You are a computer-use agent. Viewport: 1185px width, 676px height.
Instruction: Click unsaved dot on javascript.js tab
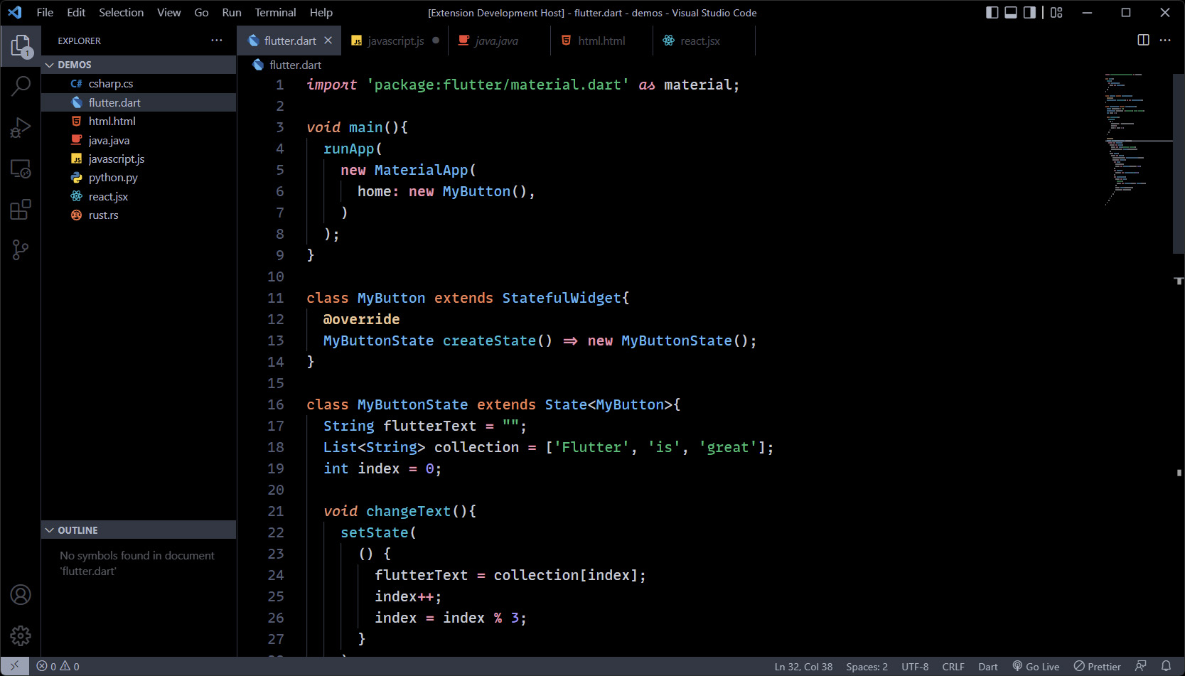[x=436, y=41]
